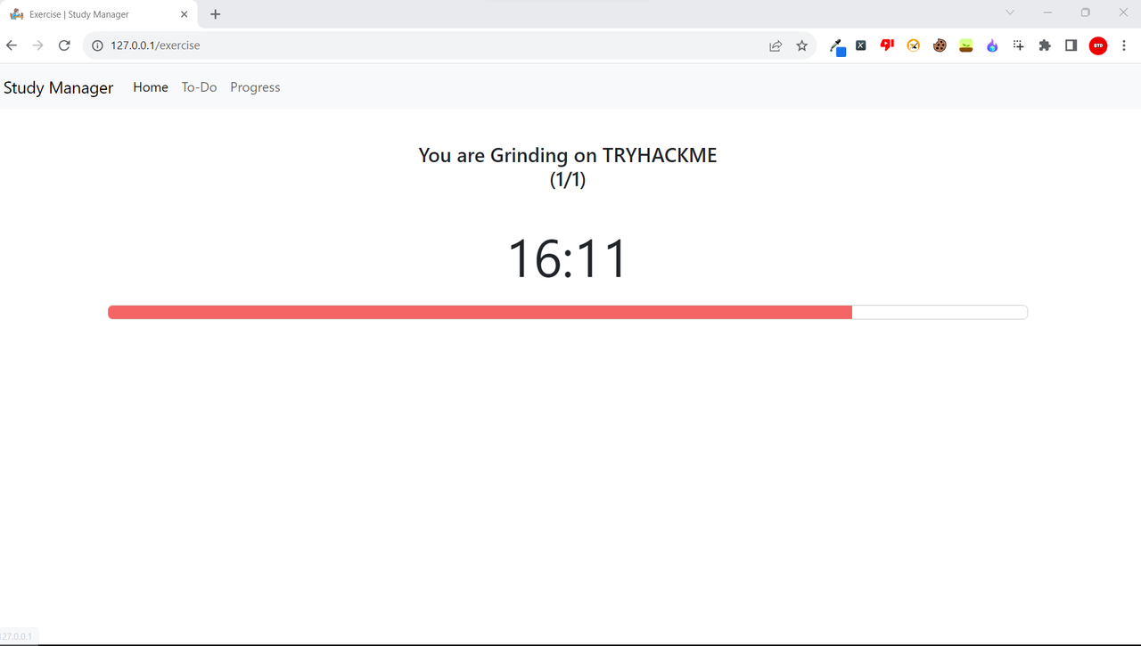
Task: Open the eyedropper color picker extension
Action: tap(837, 46)
